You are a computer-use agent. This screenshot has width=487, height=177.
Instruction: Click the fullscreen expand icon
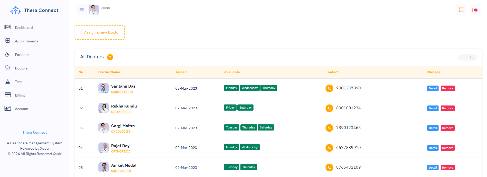point(461,10)
